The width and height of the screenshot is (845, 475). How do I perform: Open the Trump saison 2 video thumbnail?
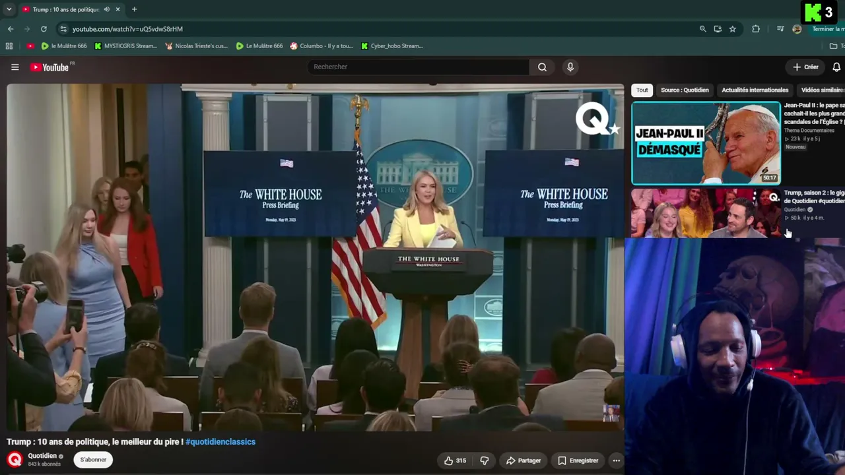point(706,213)
